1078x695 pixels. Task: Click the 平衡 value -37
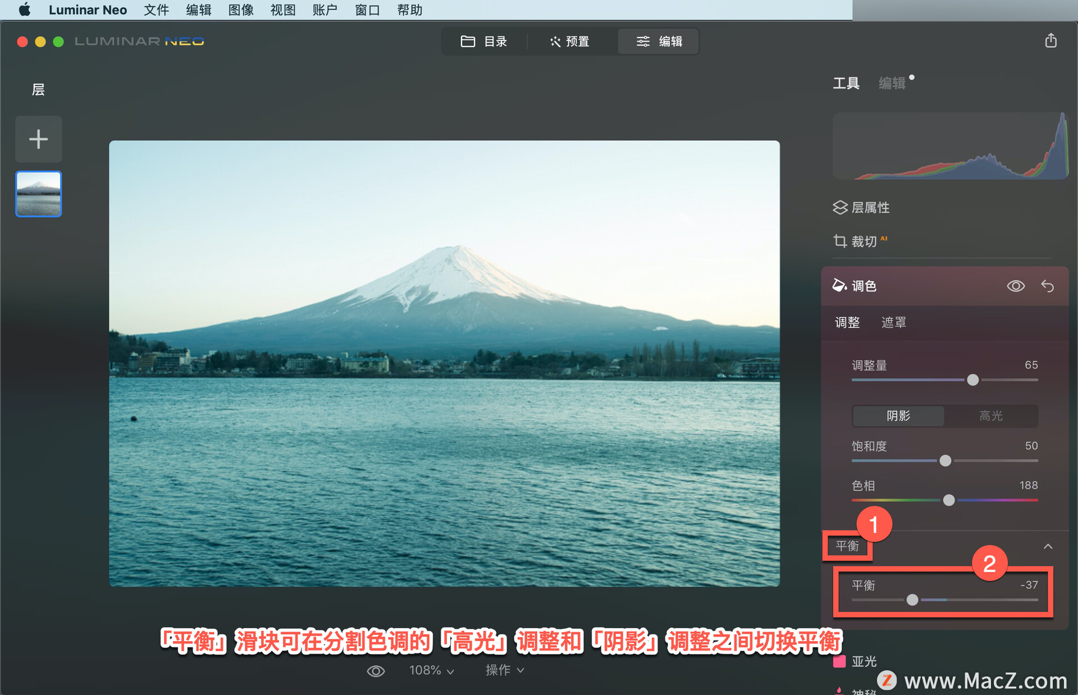tap(1029, 585)
